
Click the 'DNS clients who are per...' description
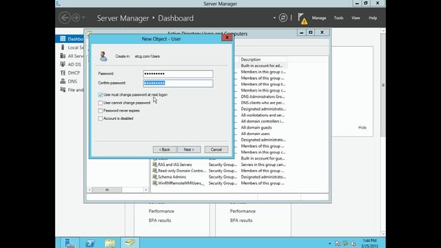[263, 103]
